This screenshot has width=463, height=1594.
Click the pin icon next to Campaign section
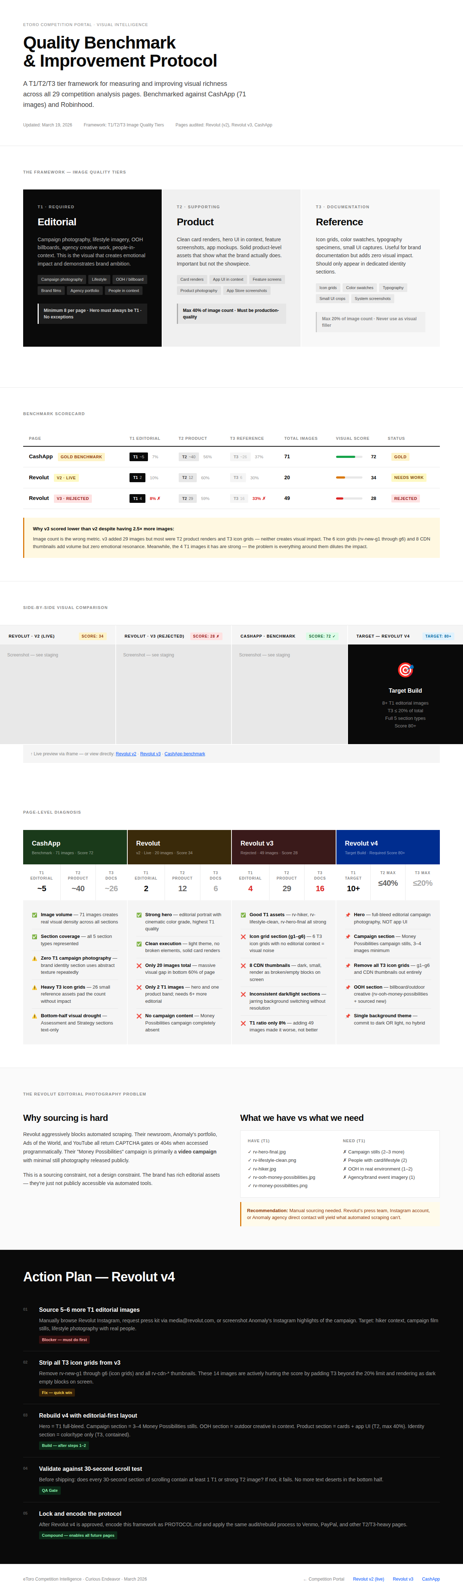click(348, 936)
